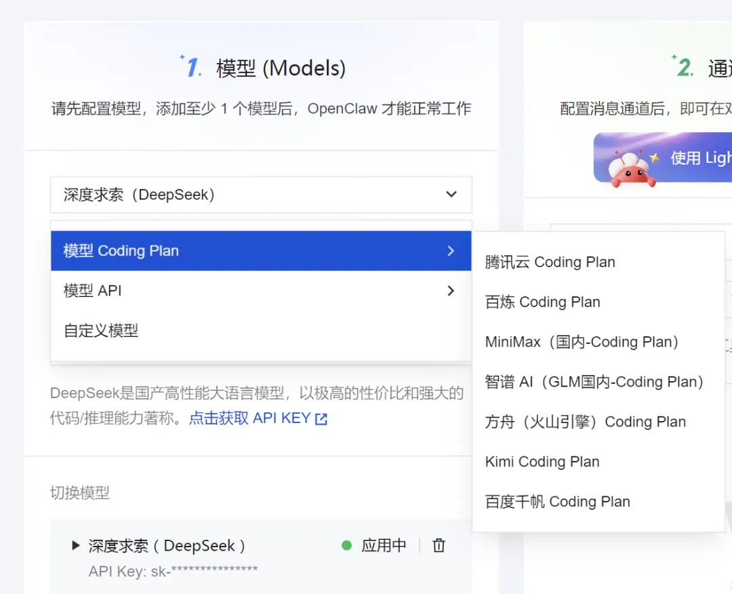The image size is (732, 594).
Task: Click the down arrow of provider selector
Action: 451,194
